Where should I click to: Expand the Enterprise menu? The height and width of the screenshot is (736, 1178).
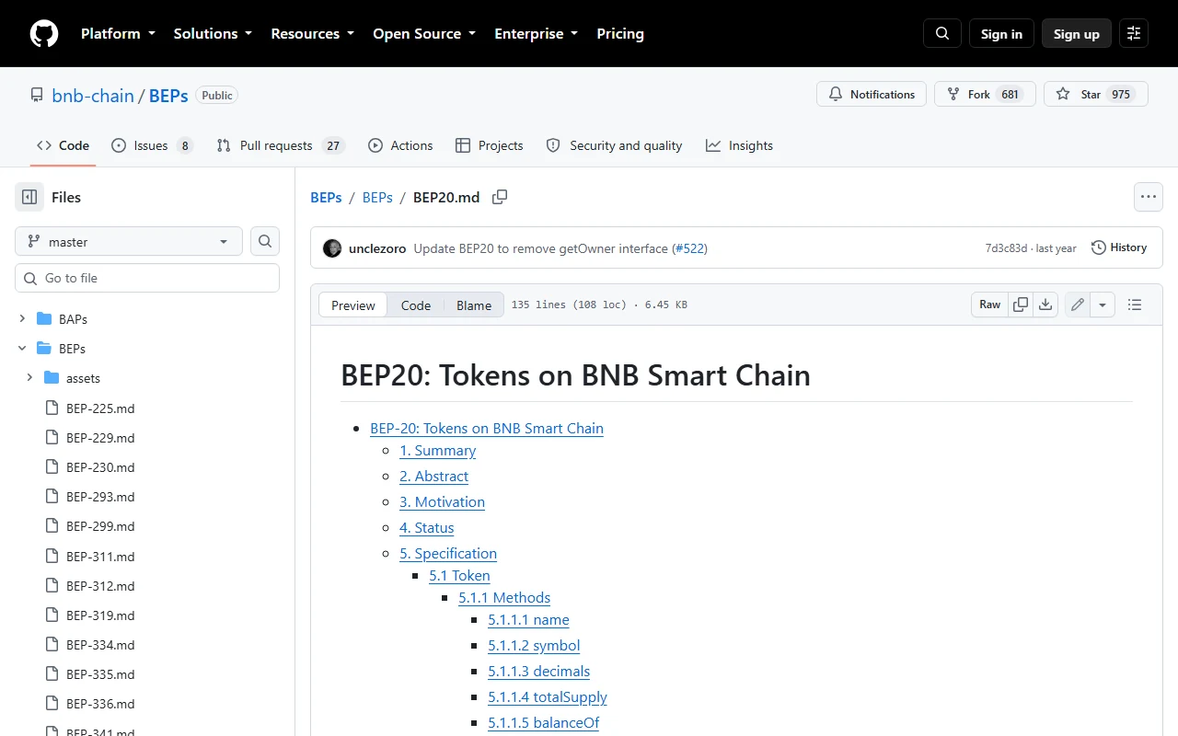pyautogui.click(x=537, y=34)
